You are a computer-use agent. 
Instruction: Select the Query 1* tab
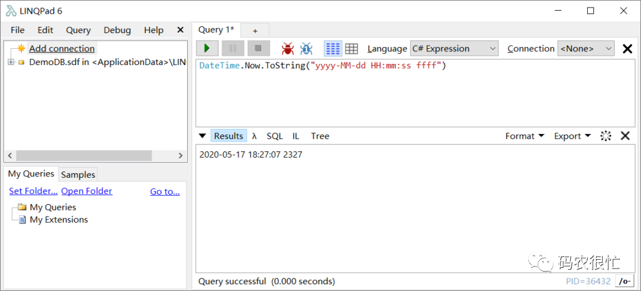[216, 30]
